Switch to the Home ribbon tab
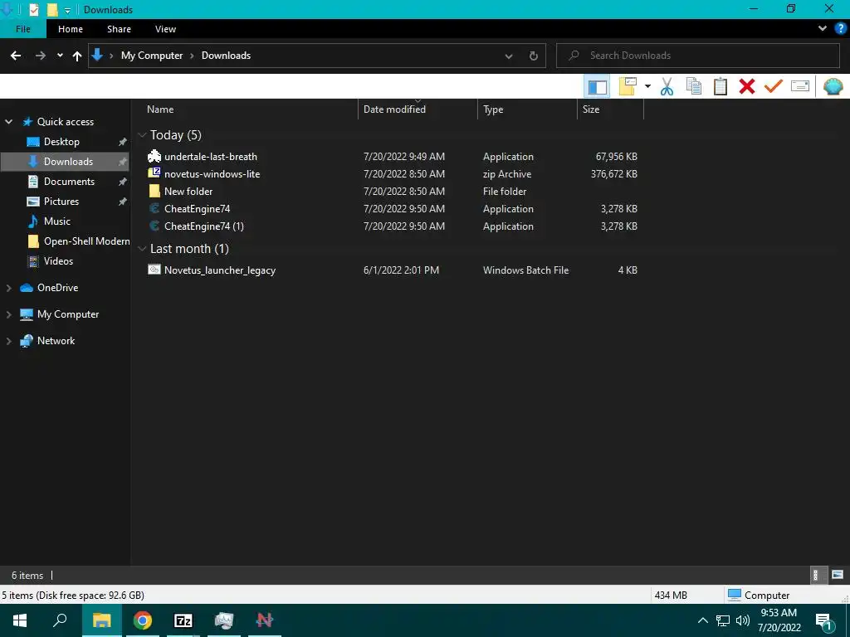Viewport: 850px width, 637px height. tap(71, 29)
